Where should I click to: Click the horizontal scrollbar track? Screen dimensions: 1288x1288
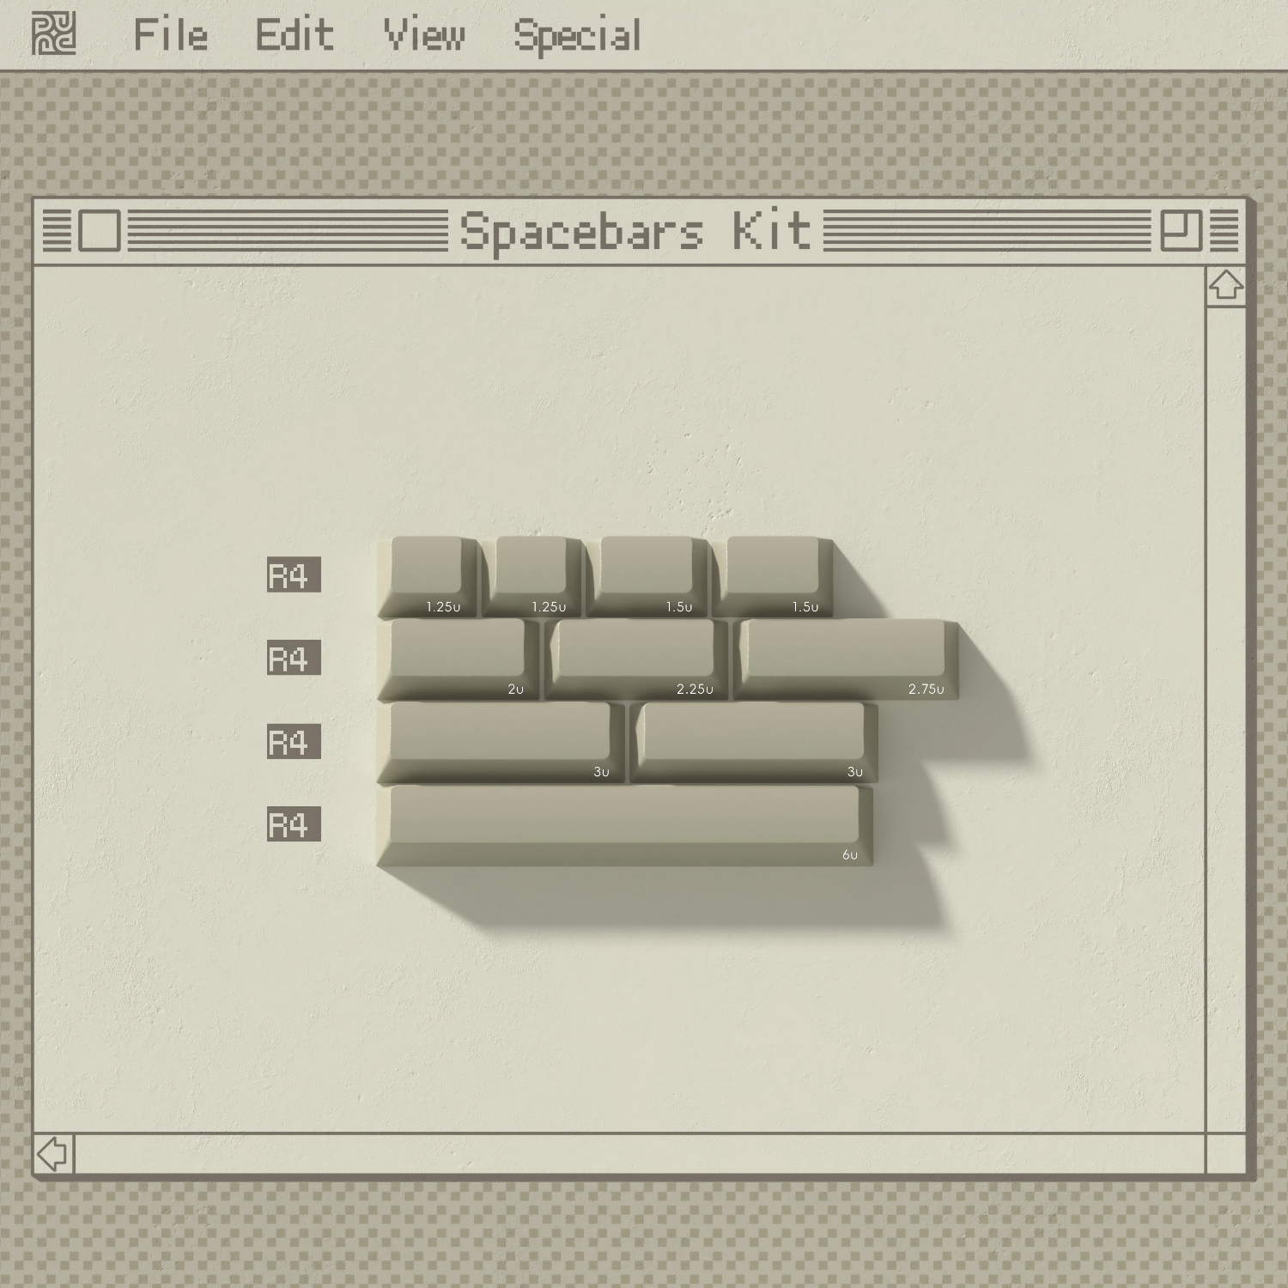point(641,1153)
